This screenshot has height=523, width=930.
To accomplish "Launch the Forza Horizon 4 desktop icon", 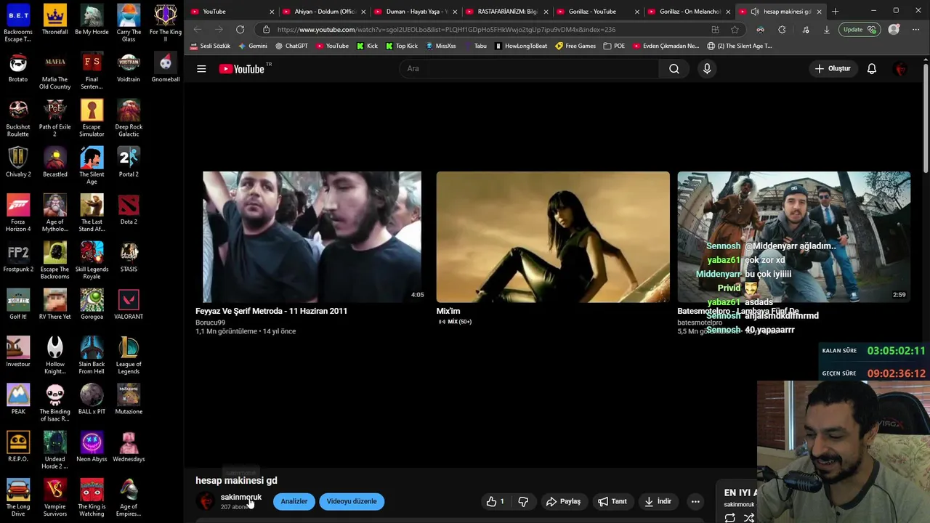I will pos(18,213).
